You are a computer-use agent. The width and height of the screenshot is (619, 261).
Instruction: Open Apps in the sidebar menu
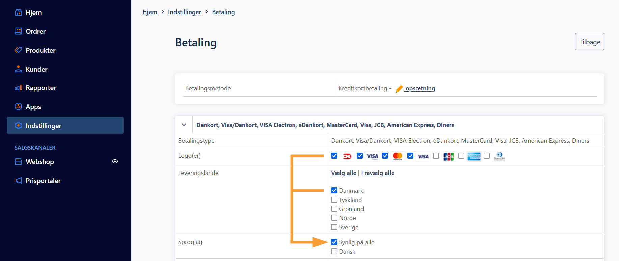pyautogui.click(x=65, y=107)
